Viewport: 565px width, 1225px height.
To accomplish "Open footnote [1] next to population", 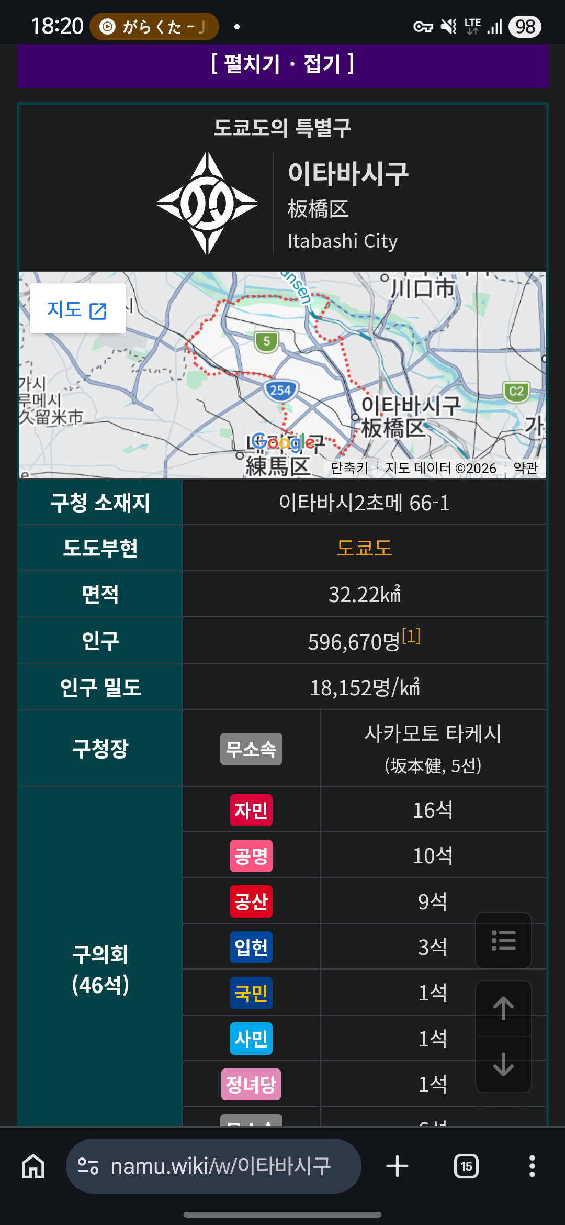I will pyautogui.click(x=411, y=637).
